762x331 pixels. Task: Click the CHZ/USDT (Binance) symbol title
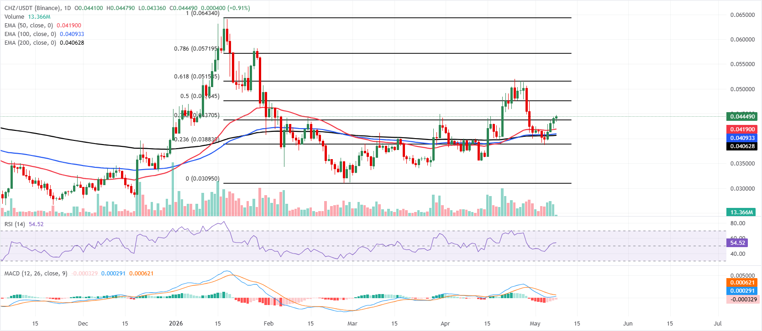pyautogui.click(x=38, y=8)
